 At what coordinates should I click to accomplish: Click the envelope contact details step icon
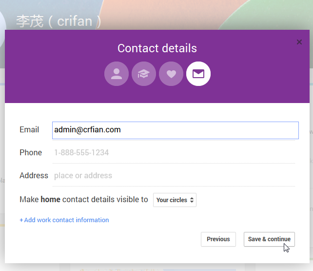(x=198, y=74)
